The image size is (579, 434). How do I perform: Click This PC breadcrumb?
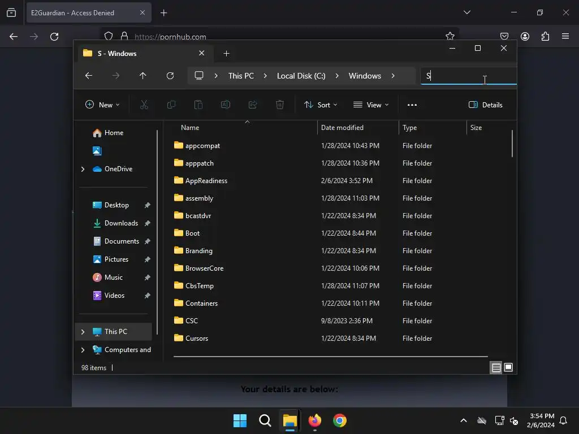pos(241,76)
